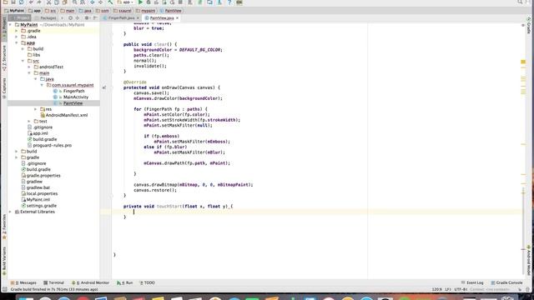Select the Project view tab
This screenshot has height=300, width=534.
(20, 17)
